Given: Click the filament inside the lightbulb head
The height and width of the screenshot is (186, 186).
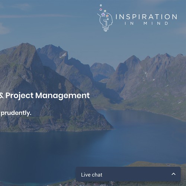Looking at the screenshot, I should (x=106, y=23).
